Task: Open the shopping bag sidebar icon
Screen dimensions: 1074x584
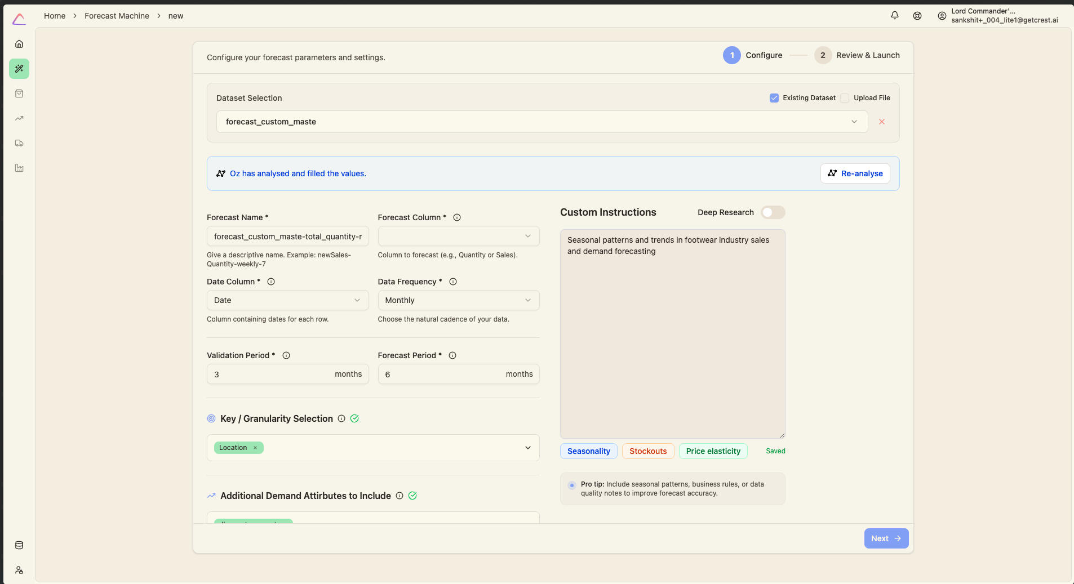Action: pyautogui.click(x=19, y=93)
